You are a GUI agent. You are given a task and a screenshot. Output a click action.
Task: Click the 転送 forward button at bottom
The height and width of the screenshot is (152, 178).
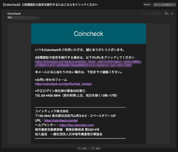pos(95,148)
